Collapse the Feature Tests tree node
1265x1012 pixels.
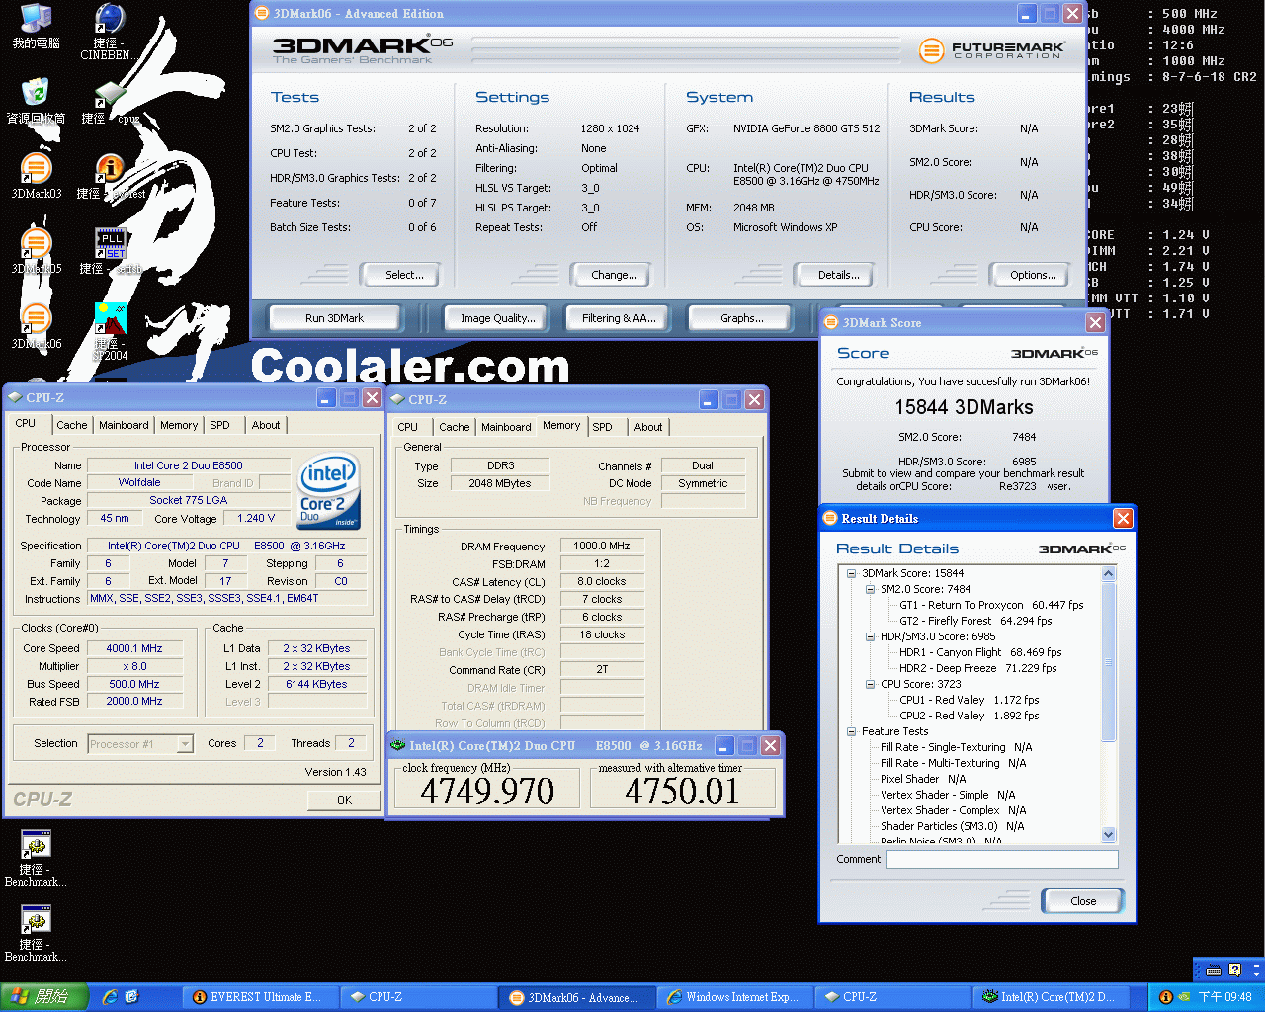tap(851, 731)
